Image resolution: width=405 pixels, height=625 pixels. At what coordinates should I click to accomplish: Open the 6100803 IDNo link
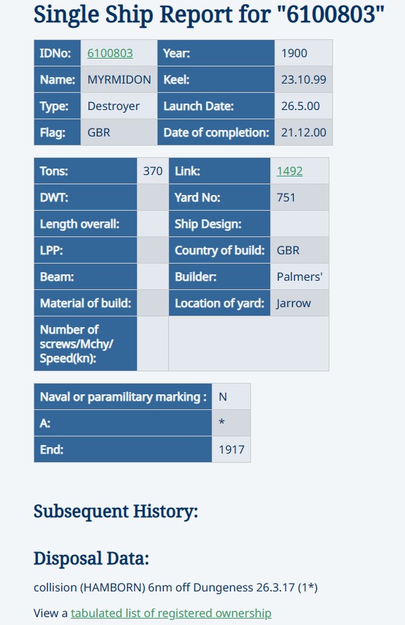click(111, 53)
